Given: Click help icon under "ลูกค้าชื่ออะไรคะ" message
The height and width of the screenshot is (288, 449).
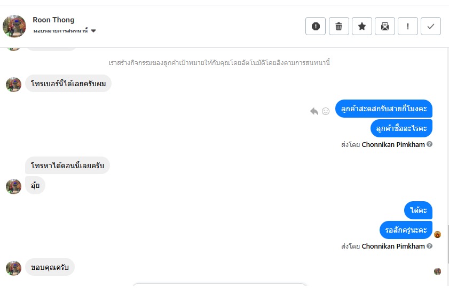Looking at the screenshot, I should click(x=429, y=144).
